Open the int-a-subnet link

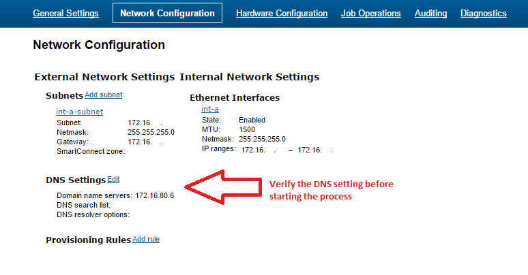pyautogui.click(x=79, y=112)
